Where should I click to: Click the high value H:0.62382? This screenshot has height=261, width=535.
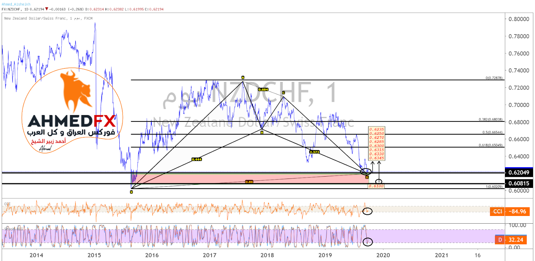[114, 9]
